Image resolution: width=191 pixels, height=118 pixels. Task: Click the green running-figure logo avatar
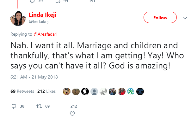click(x=131, y=91)
